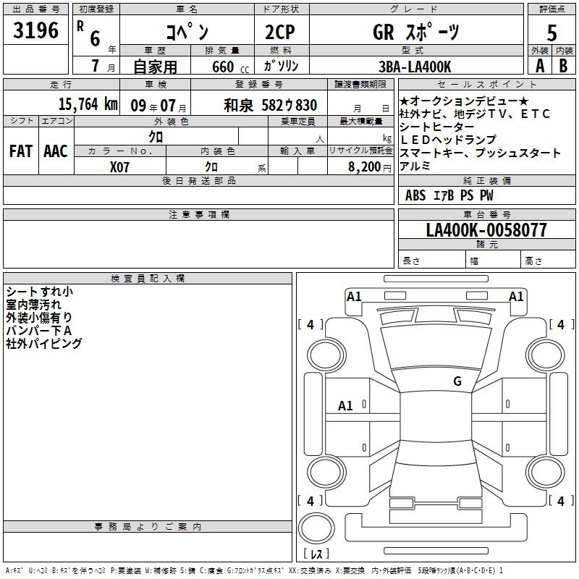
Task: Click the overall score 5
Action: [x=551, y=33]
